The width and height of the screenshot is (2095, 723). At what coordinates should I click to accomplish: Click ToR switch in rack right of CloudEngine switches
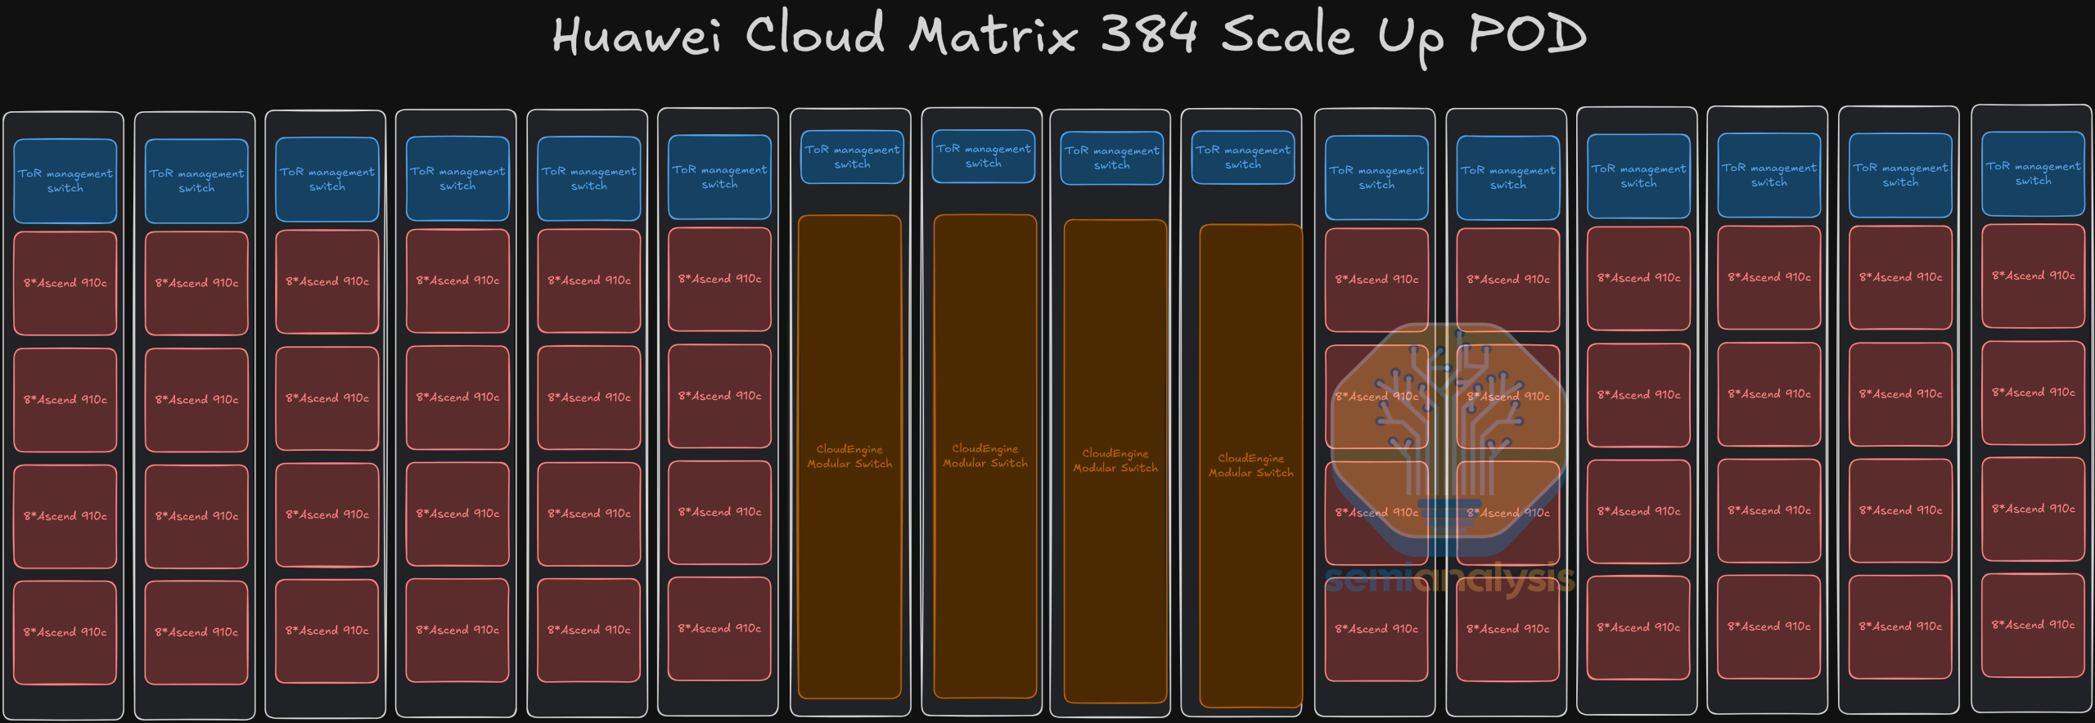1376,177
